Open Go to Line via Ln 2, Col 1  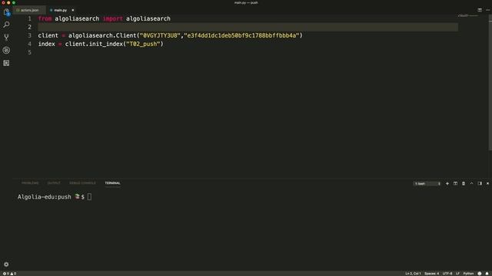(x=413, y=274)
